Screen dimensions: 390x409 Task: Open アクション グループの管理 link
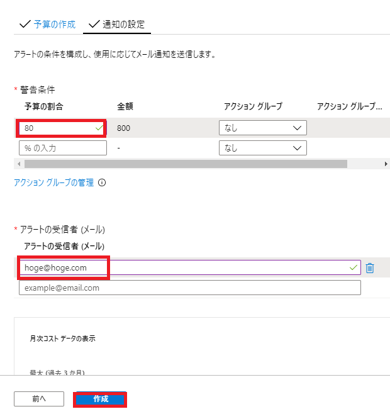coord(53,182)
